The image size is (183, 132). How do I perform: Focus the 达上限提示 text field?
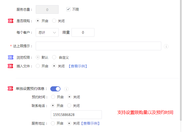tap(98, 46)
